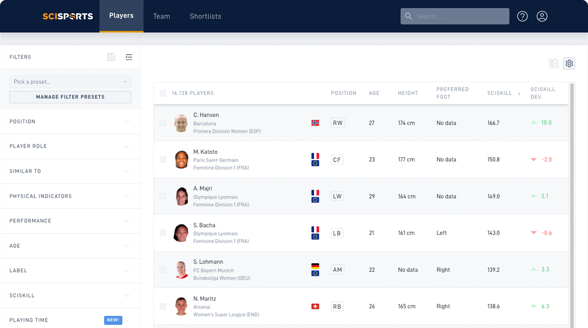
Task: Open the S. Lohmann player profile
Action: 208,262
